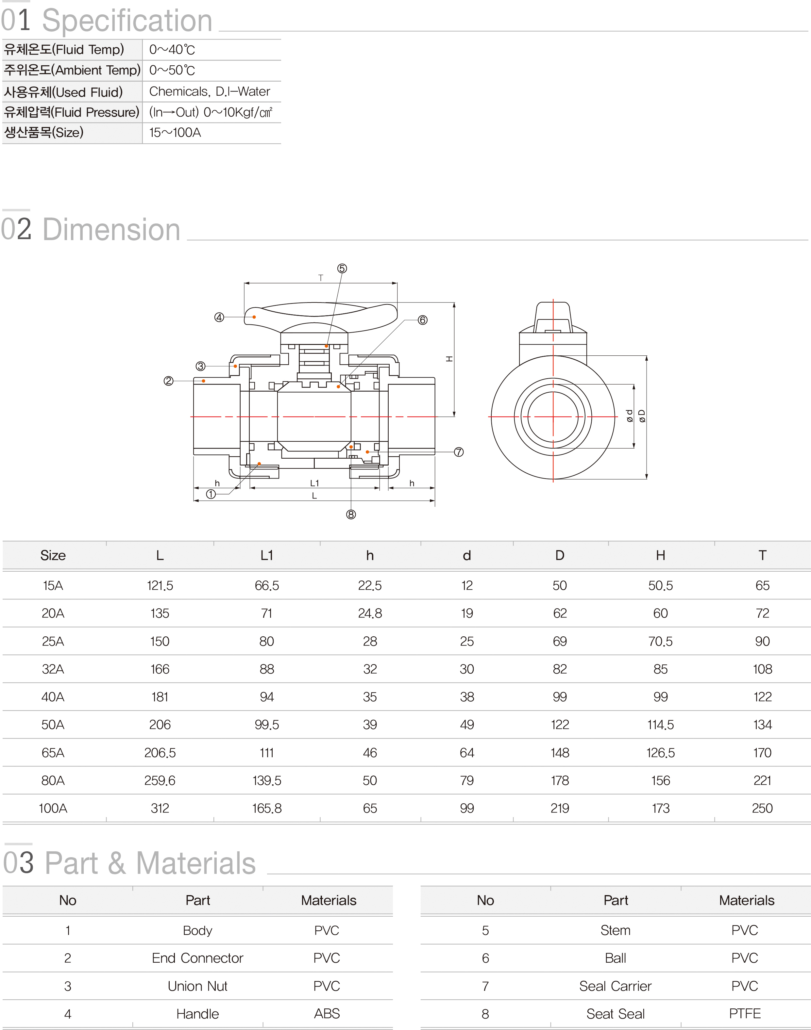The height and width of the screenshot is (1030, 811).
Task: Click the end-view circular valve drawing
Action: [553, 417]
